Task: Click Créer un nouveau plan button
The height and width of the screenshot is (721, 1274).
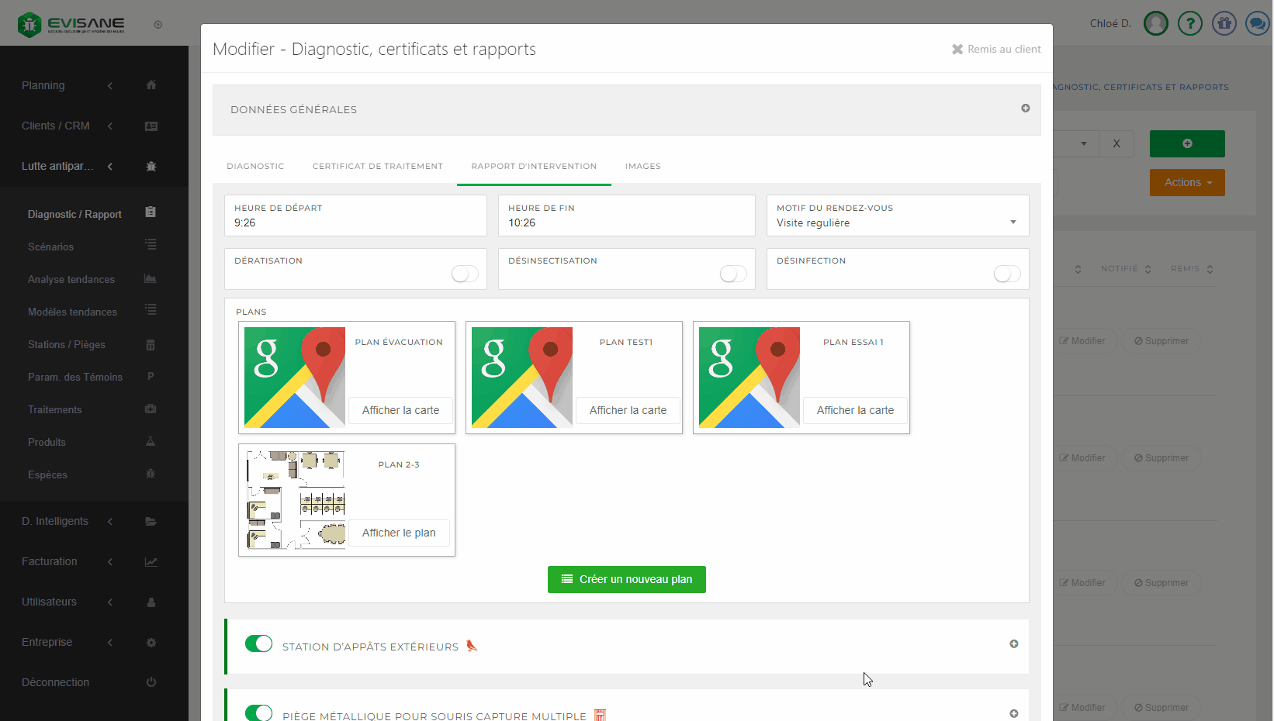Action: tap(626, 579)
